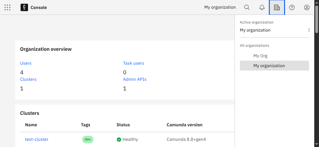Viewport: 319px width, 147px height.
Task: Click the dev tag badge
Action: (x=88, y=139)
